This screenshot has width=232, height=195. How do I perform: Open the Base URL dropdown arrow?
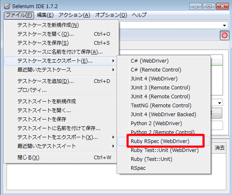[x=224, y=26]
